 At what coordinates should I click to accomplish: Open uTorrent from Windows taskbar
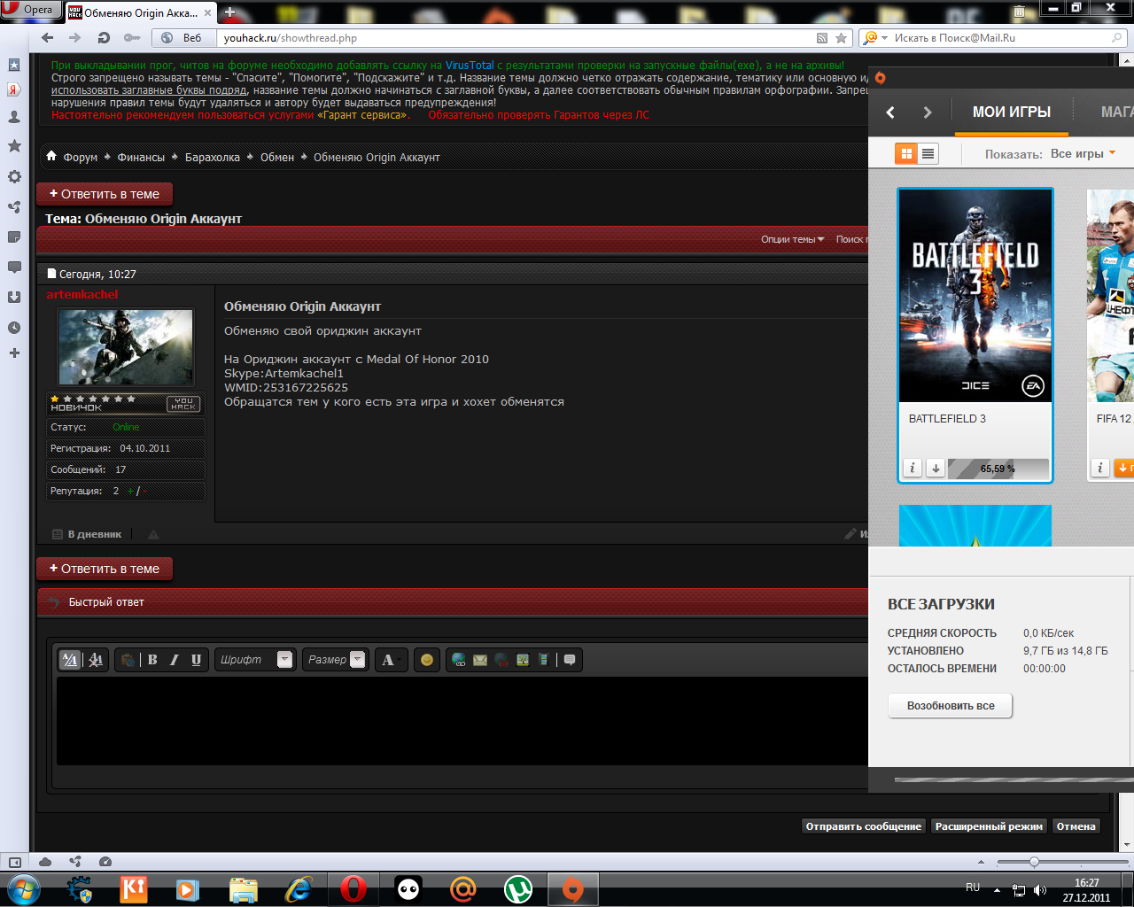pyautogui.click(x=518, y=888)
